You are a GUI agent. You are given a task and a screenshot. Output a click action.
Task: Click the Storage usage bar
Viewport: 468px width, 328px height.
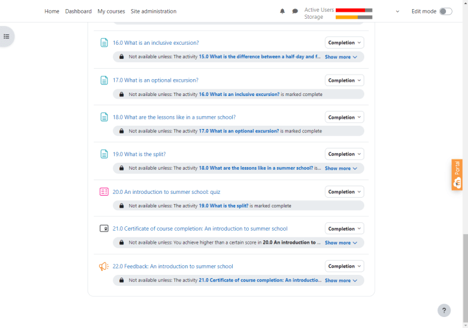click(353, 17)
